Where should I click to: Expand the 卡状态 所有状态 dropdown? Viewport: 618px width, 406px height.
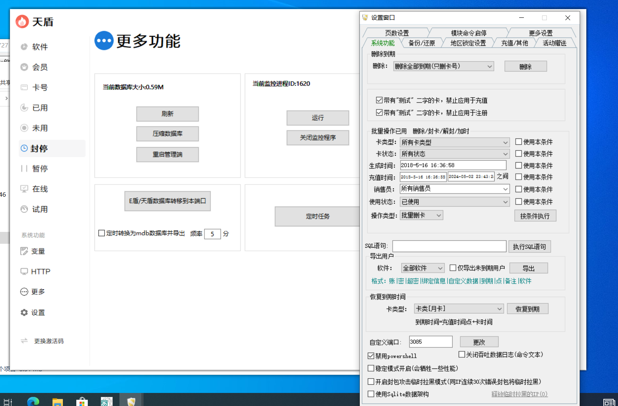pyautogui.click(x=455, y=154)
